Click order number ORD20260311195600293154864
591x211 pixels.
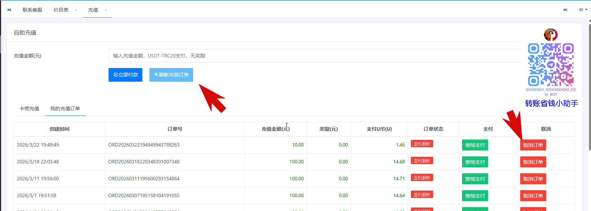pos(144,179)
